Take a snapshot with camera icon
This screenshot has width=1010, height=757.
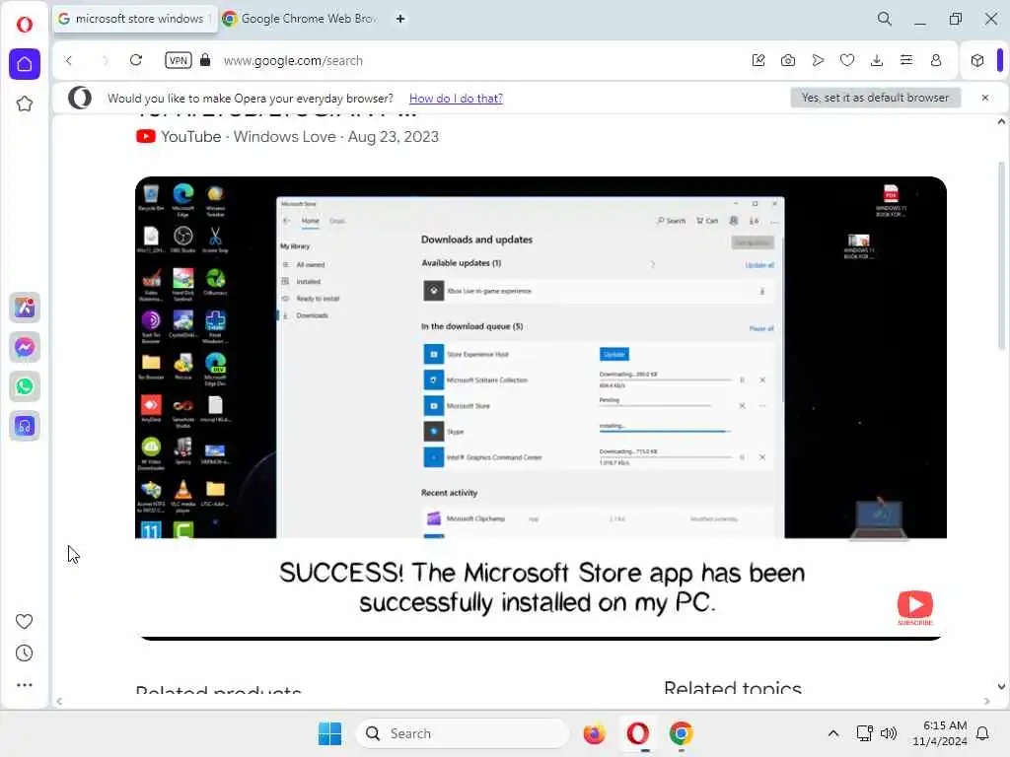coord(788,60)
